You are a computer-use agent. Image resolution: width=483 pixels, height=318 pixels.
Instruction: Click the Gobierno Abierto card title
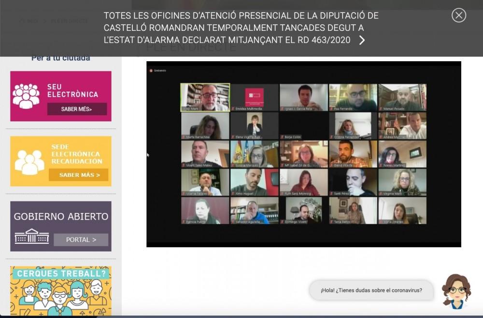click(60, 217)
